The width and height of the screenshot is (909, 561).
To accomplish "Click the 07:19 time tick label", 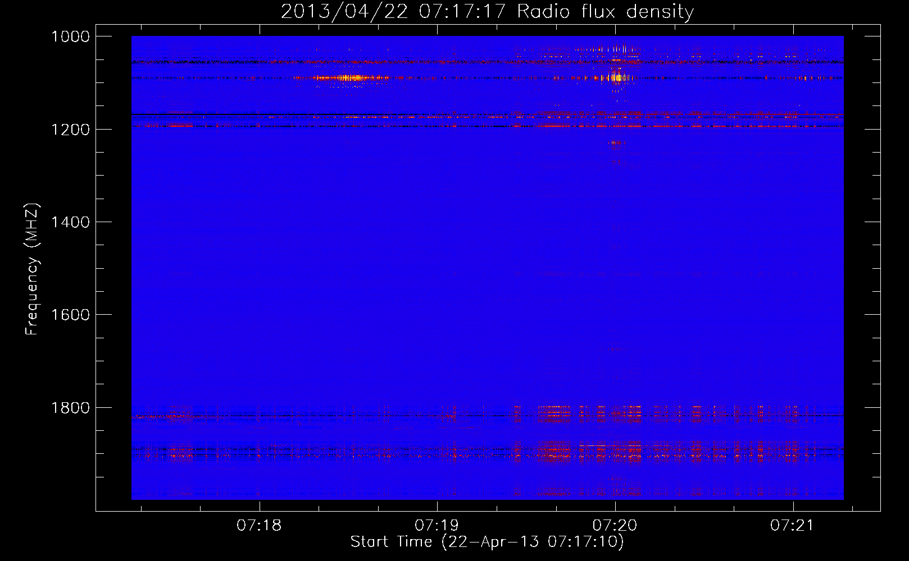I will tap(437, 525).
